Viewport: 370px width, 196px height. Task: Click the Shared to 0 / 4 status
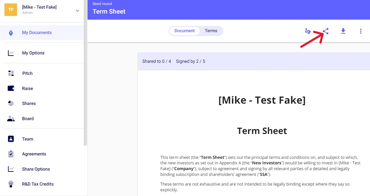click(x=156, y=61)
